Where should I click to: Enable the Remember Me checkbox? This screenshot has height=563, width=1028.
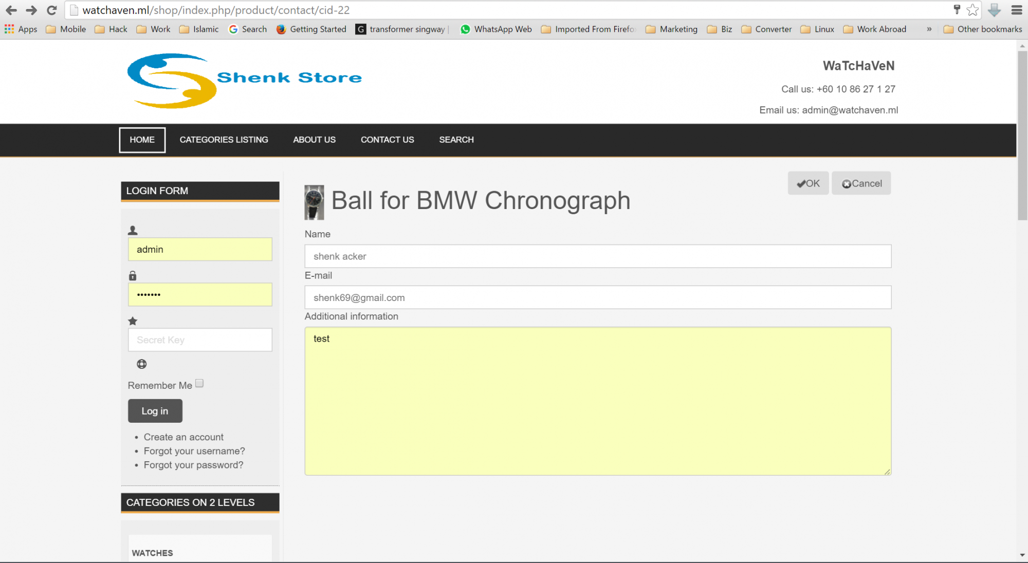199,383
